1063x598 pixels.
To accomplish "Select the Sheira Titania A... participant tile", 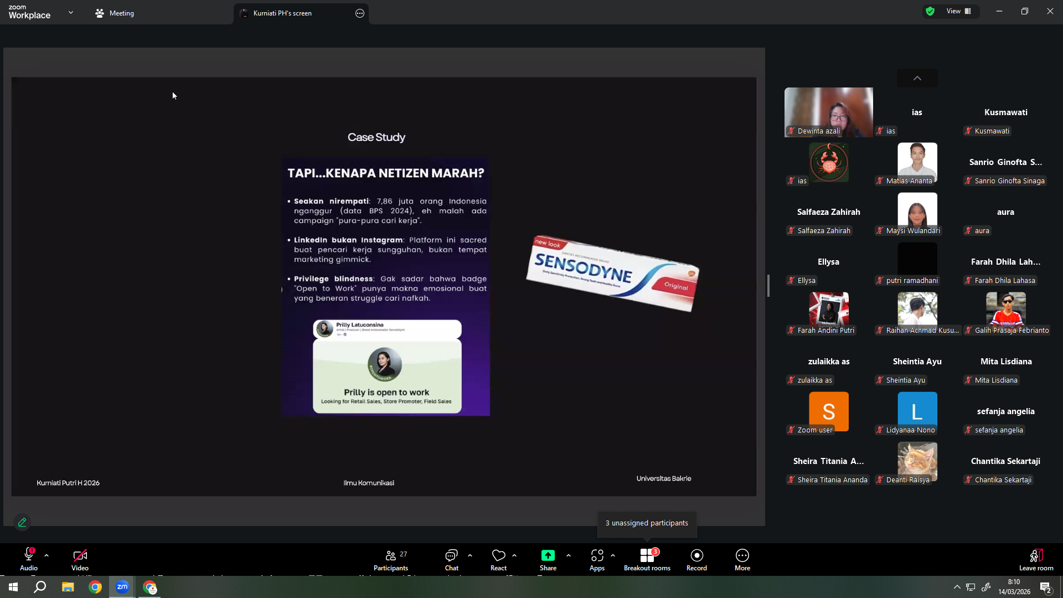I will 829,461.
